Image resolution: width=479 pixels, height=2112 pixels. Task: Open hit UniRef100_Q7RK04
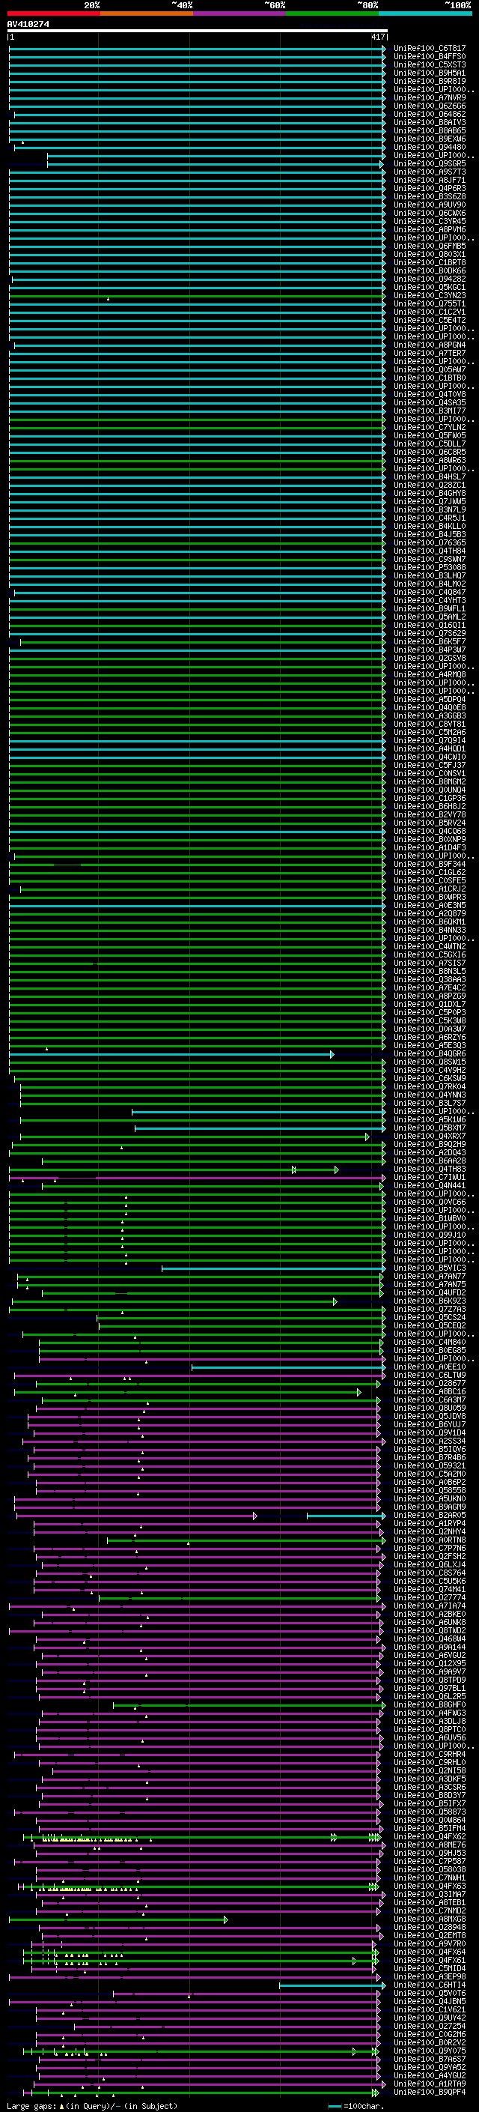(x=429, y=1086)
